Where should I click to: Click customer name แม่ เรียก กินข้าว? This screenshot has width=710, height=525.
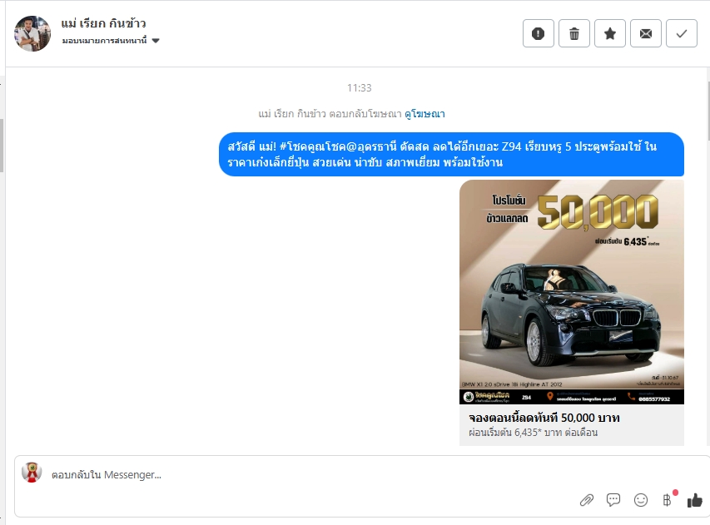tap(104, 23)
